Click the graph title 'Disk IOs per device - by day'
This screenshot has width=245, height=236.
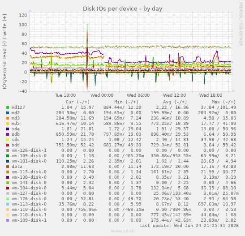pyautogui.click(x=123, y=9)
